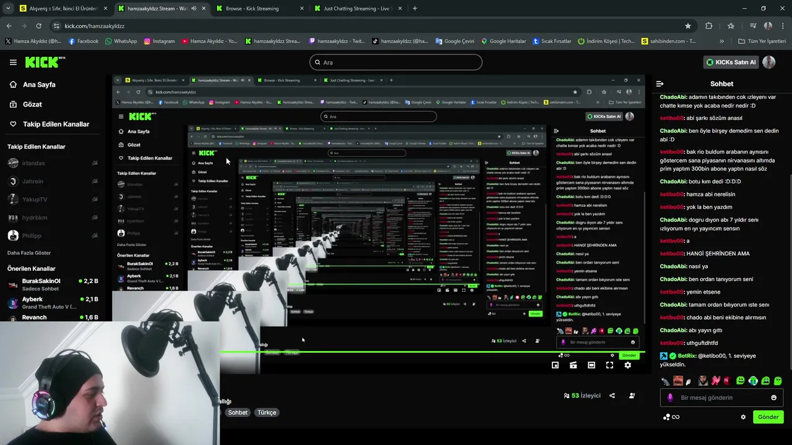Screen dimensions: 792x445
Task: Open Chrome media control icon
Action: [x=752, y=26]
